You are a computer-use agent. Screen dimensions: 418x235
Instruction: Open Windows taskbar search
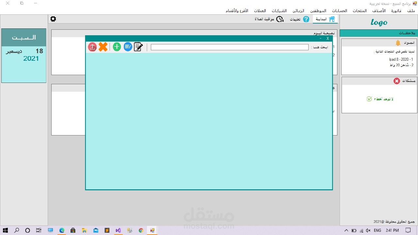[x=17, y=230]
